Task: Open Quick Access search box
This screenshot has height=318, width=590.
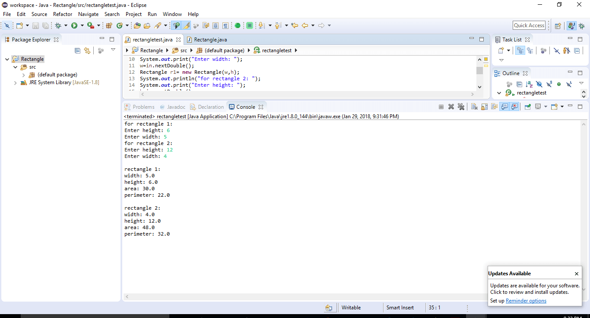Action: (529, 25)
